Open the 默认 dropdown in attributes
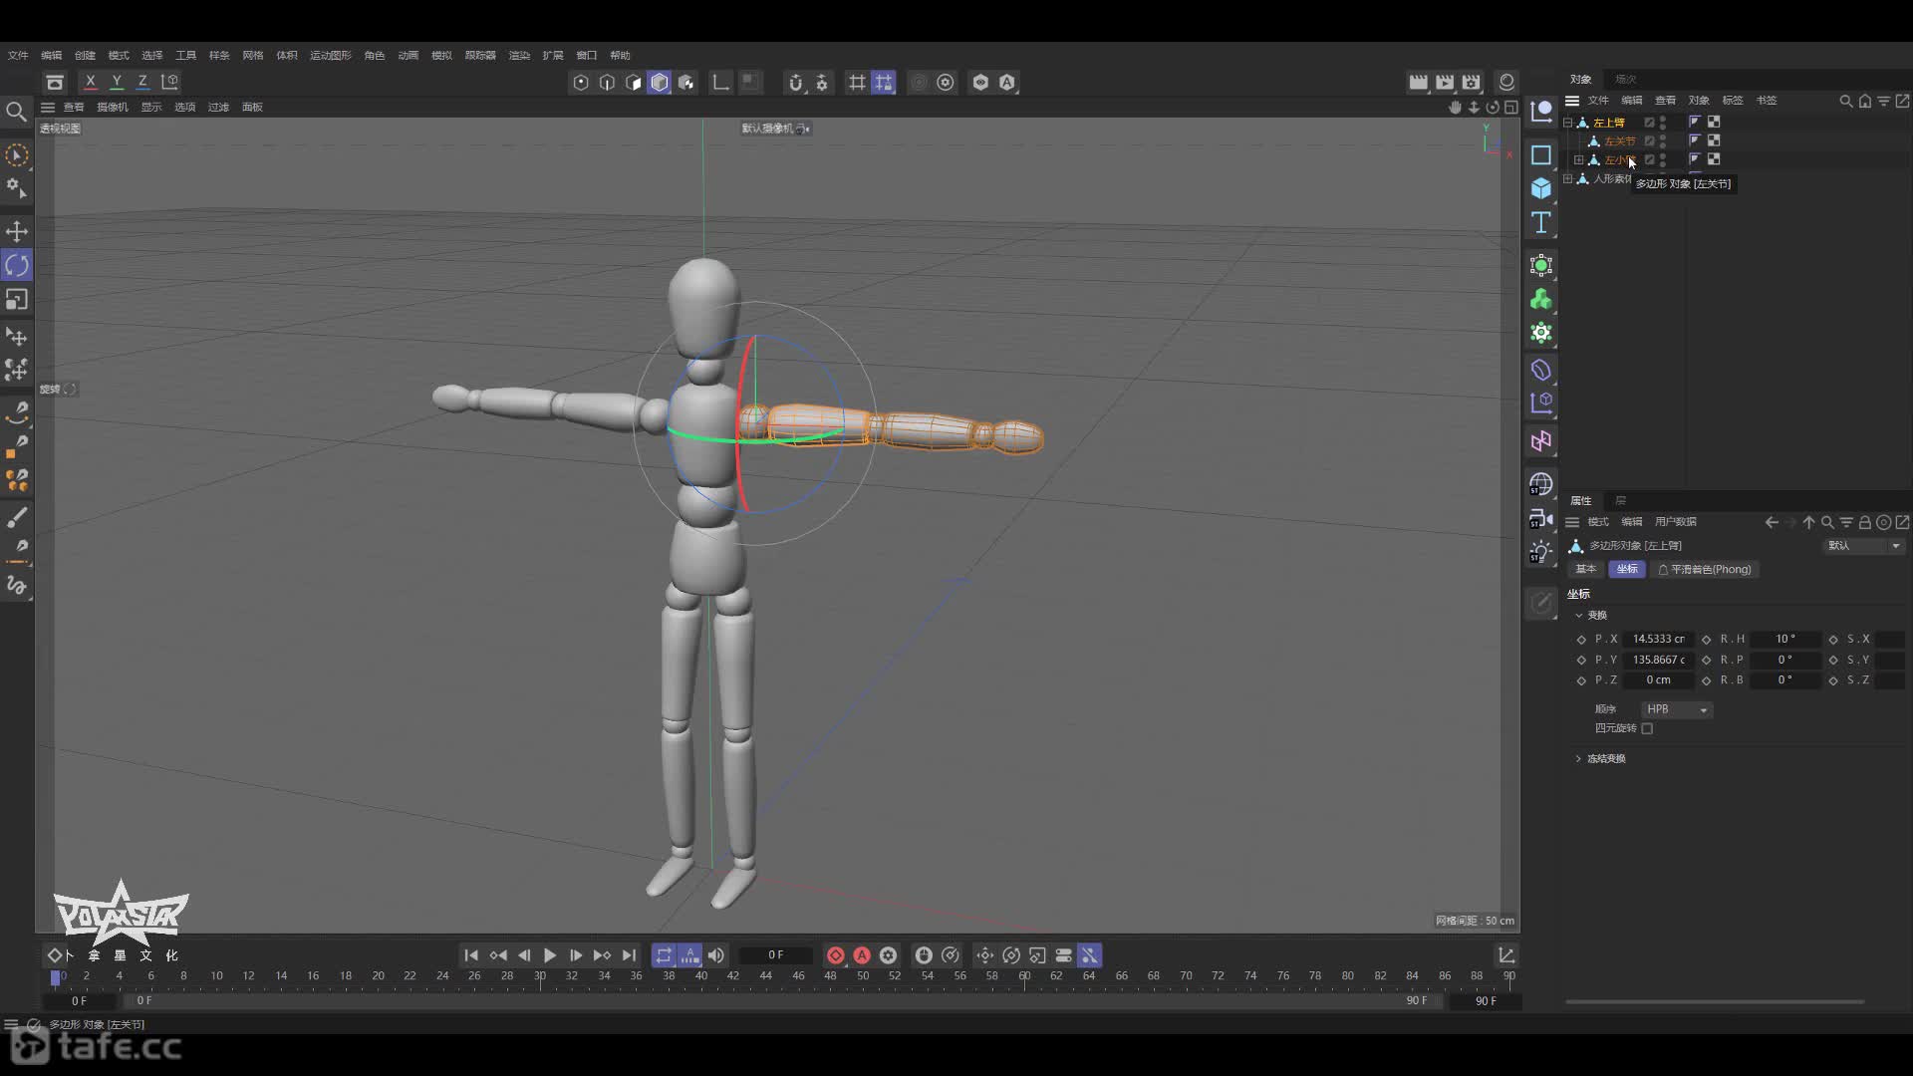1913x1076 pixels. [1863, 546]
